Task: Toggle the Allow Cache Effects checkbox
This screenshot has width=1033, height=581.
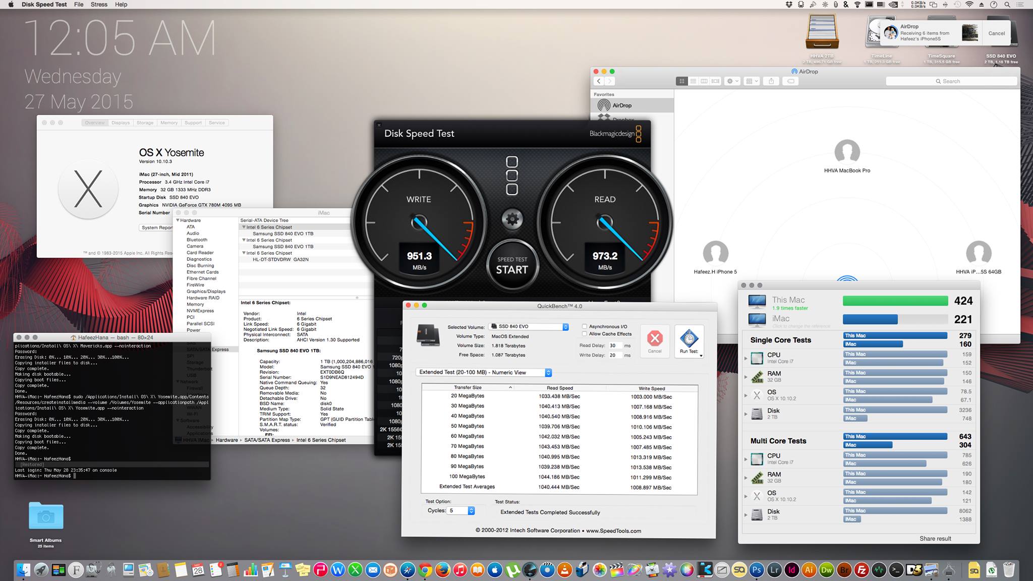Action: (585, 334)
